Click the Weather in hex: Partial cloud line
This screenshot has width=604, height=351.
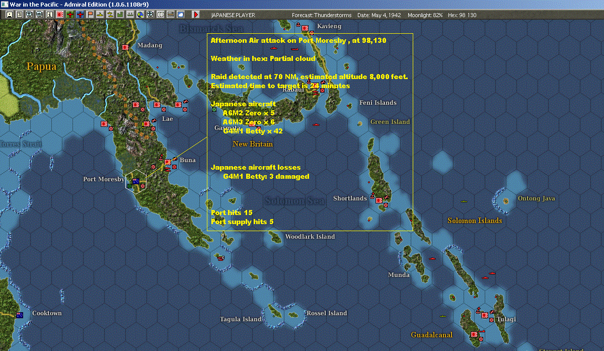[x=263, y=58]
